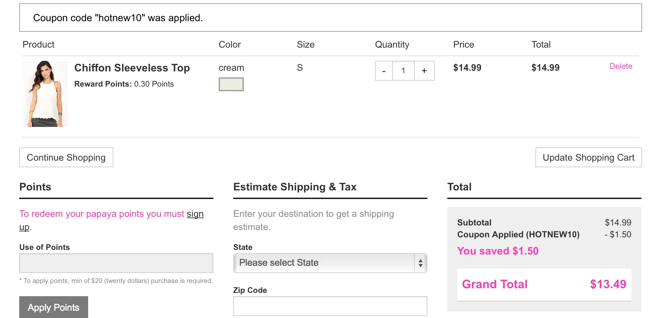Click the Reward Points 0.30 Points text

(124, 84)
